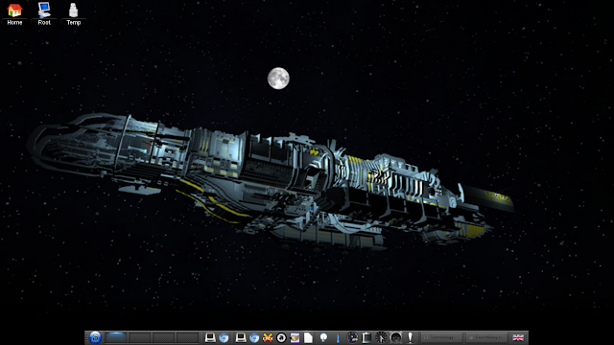This screenshot has width=614, height=345.
Task: Click the thermometer temperature gadget
Action: [338, 337]
